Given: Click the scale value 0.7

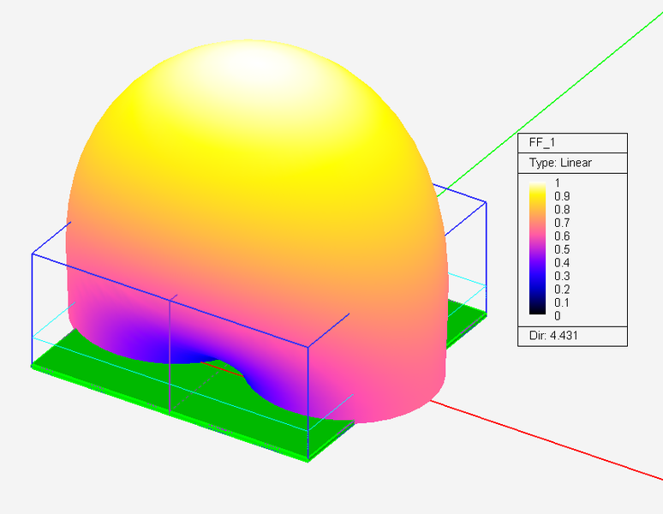Looking at the screenshot, I should pyautogui.click(x=562, y=223).
